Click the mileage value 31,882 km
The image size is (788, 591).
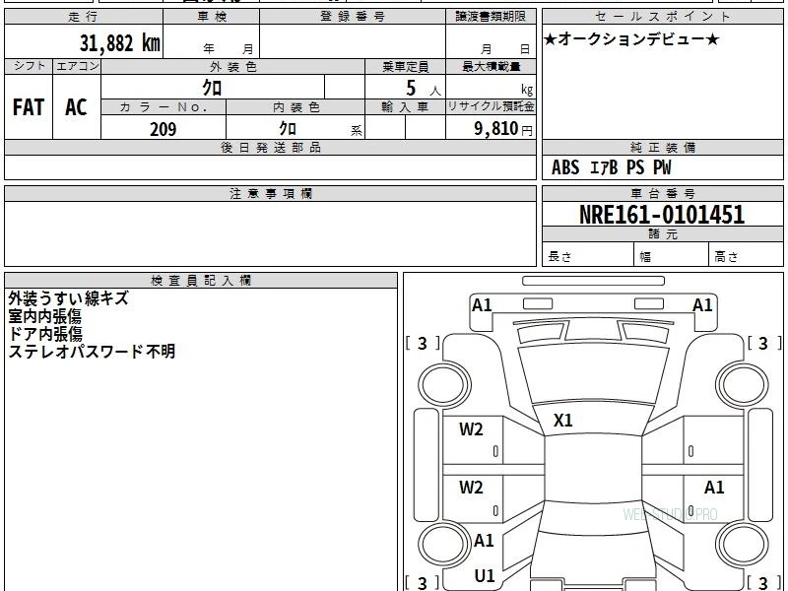119,43
